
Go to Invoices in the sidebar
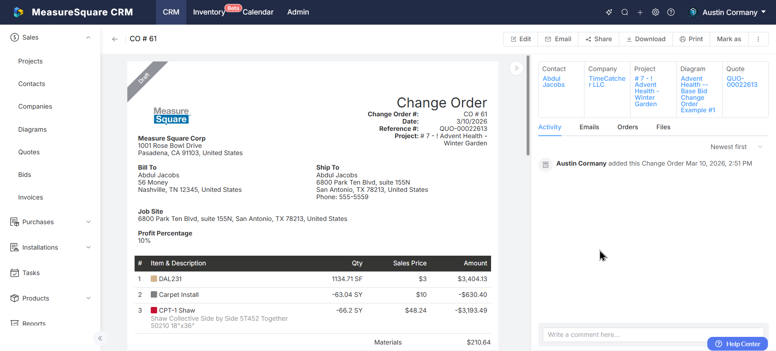pyautogui.click(x=30, y=198)
